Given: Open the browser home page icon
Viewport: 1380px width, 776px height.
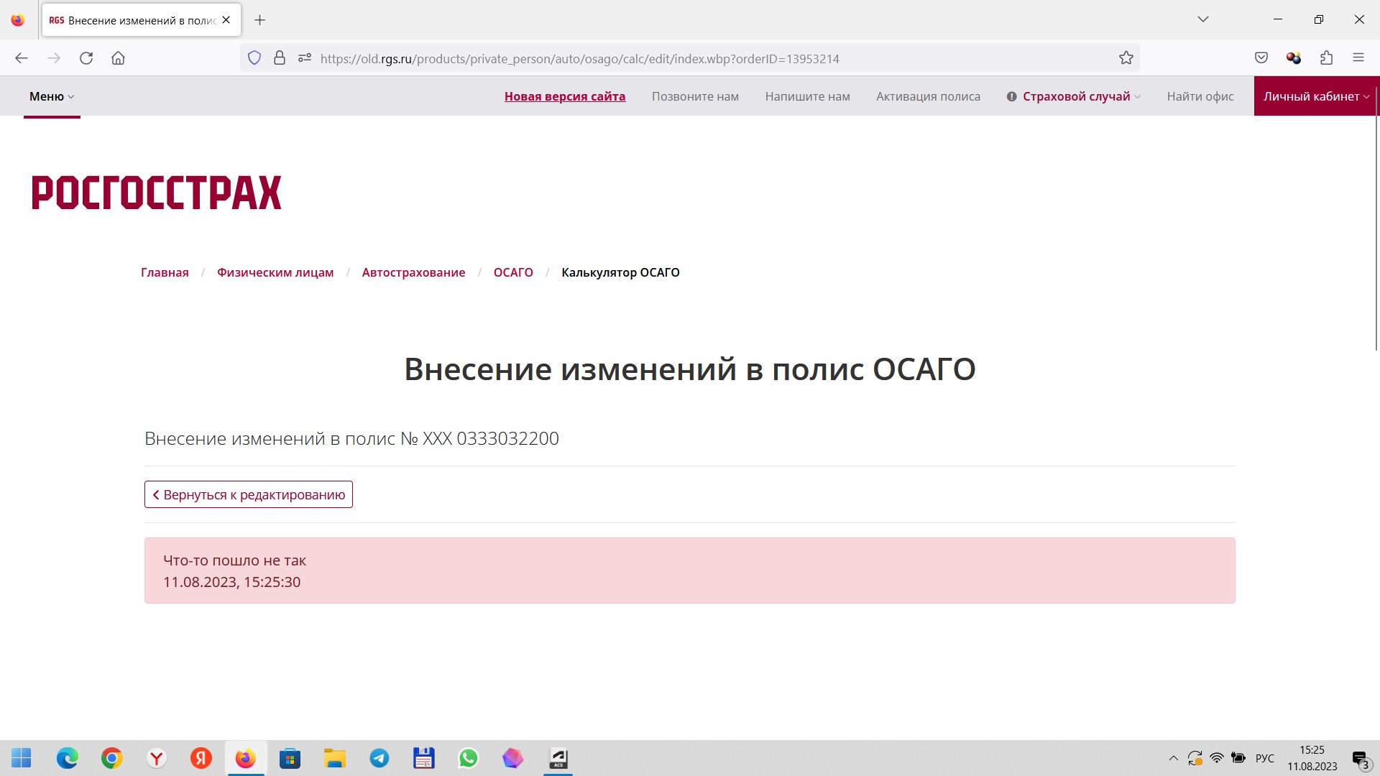Looking at the screenshot, I should (118, 58).
